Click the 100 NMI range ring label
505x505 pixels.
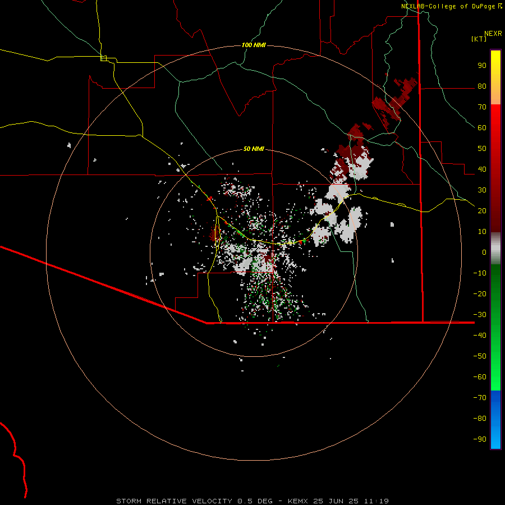[x=254, y=45]
